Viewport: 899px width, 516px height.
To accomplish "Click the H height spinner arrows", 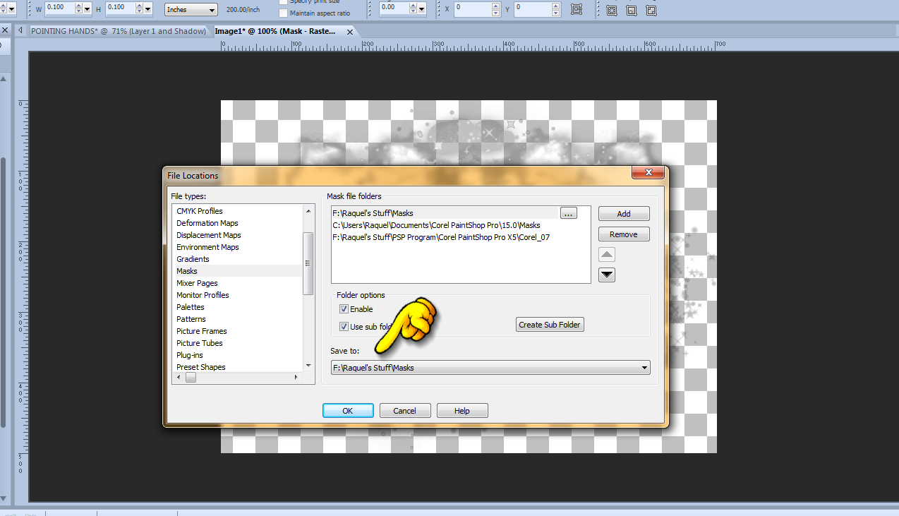I will pos(139,9).
